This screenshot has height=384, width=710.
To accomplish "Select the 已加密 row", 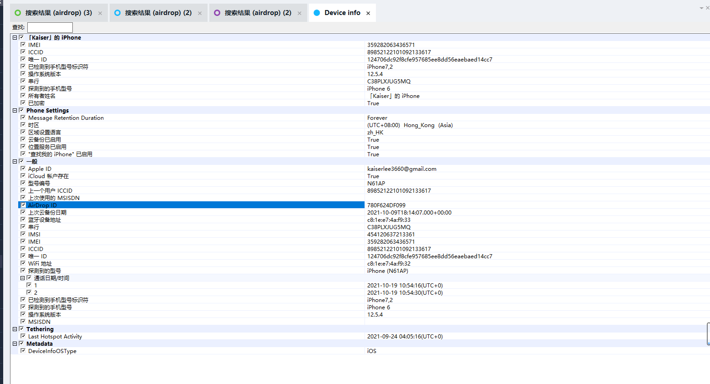I will [x=364, y=103].
